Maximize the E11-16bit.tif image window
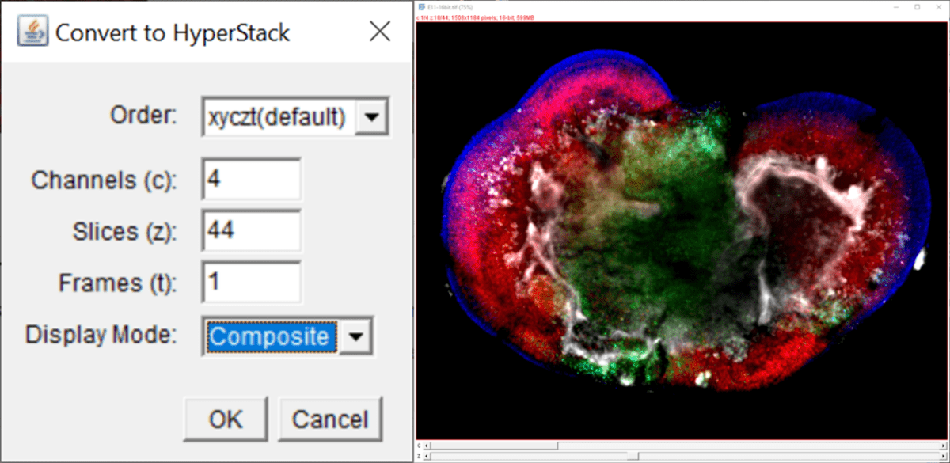 [x=917, y=6]
